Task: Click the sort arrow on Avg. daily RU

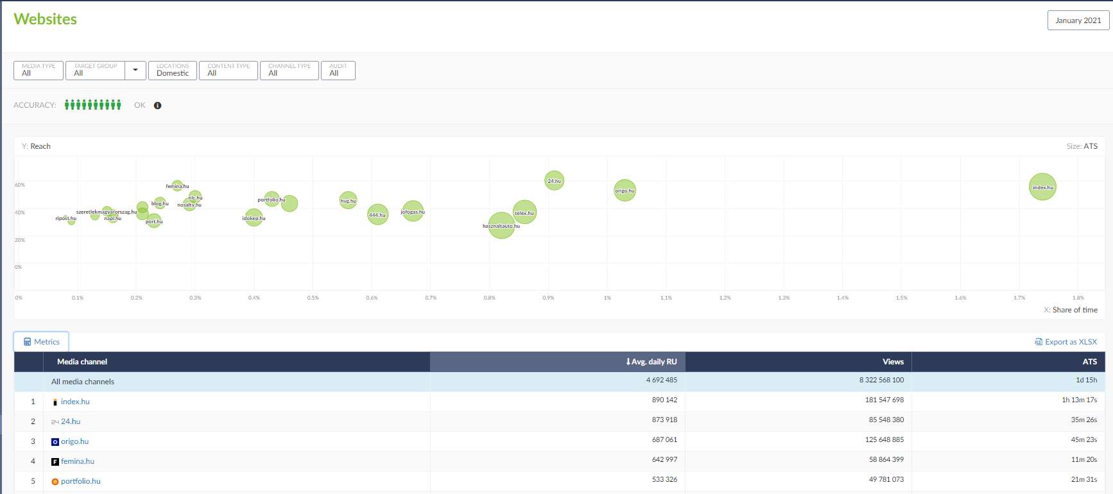Action: point(628,362)
